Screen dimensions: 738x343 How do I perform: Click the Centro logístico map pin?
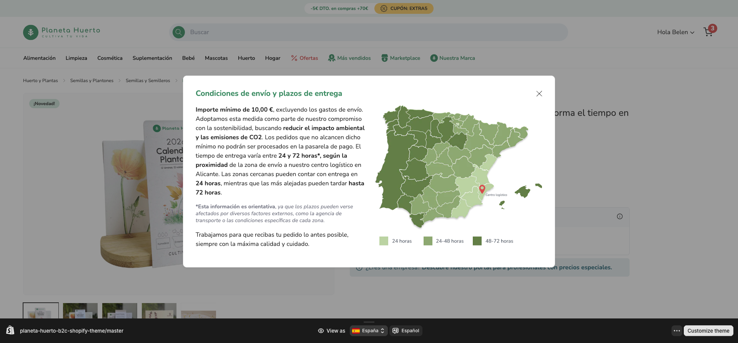tap(482, 189)
